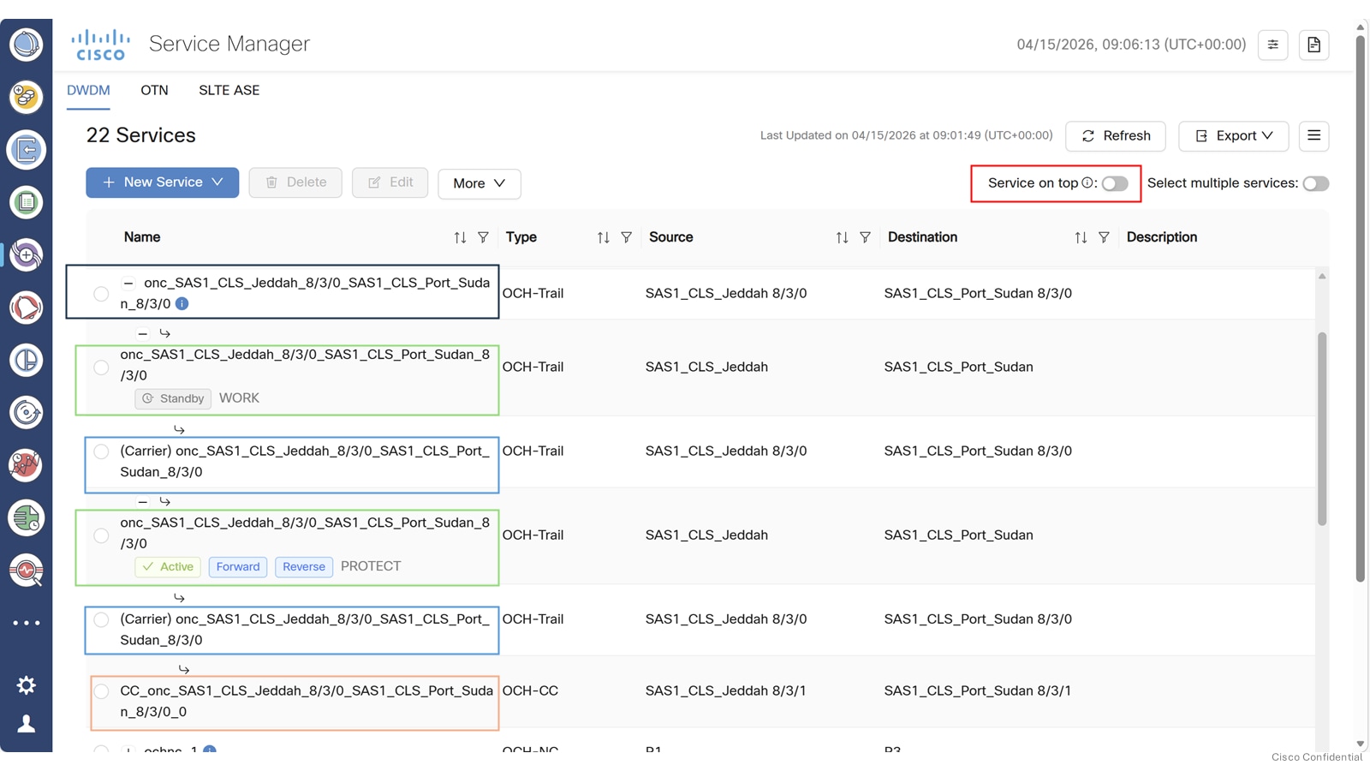Open the settings preferences icon beside the timestamp
Image resolution: width=1370 pixels, height=771 pixels.
(1273, 45)
